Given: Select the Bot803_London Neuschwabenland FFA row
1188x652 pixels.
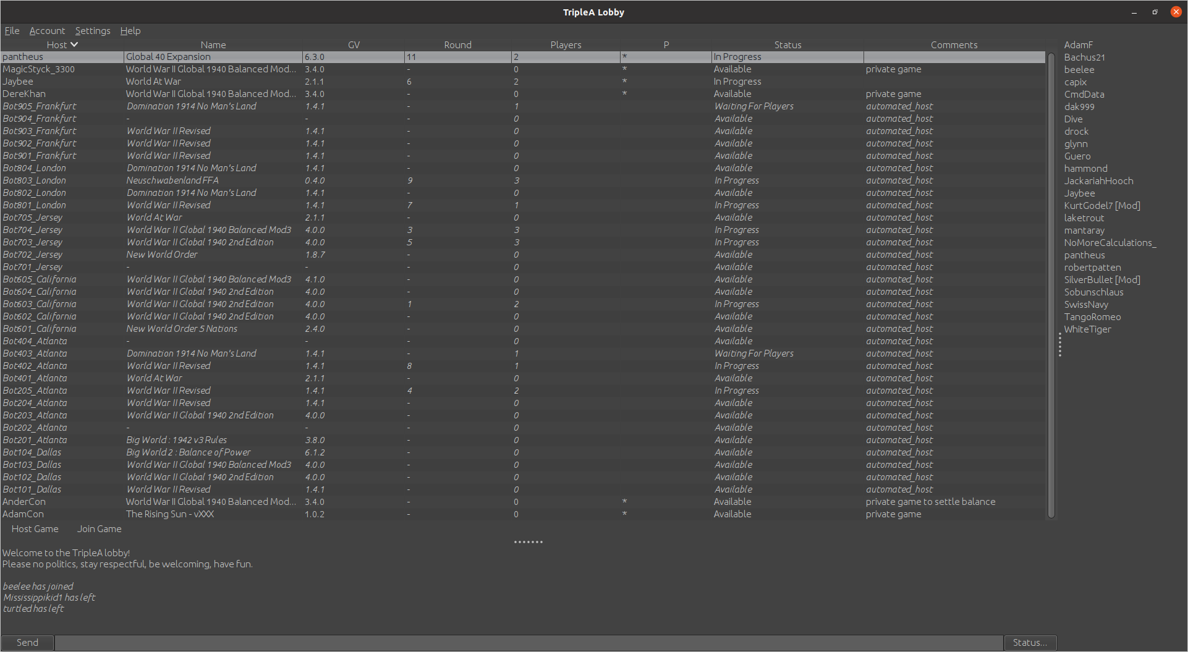Looking at the screenshot, I should tap(523, 180).
